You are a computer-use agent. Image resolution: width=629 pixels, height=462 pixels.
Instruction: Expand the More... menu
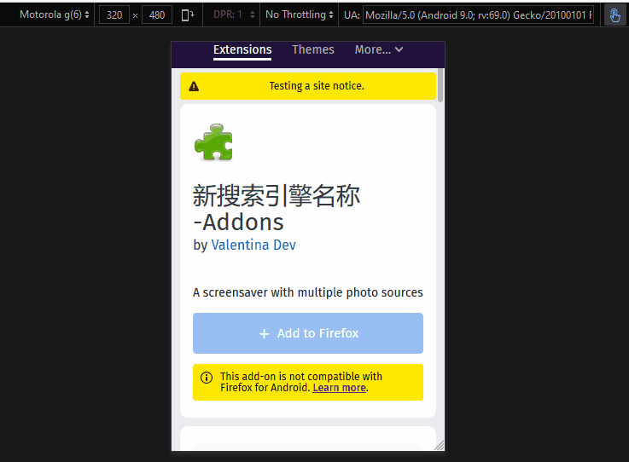[379, 49]
